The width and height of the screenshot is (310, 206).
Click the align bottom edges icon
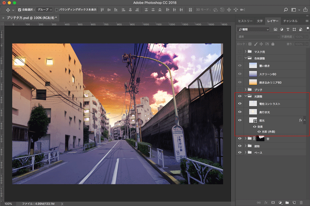point(116,10)
